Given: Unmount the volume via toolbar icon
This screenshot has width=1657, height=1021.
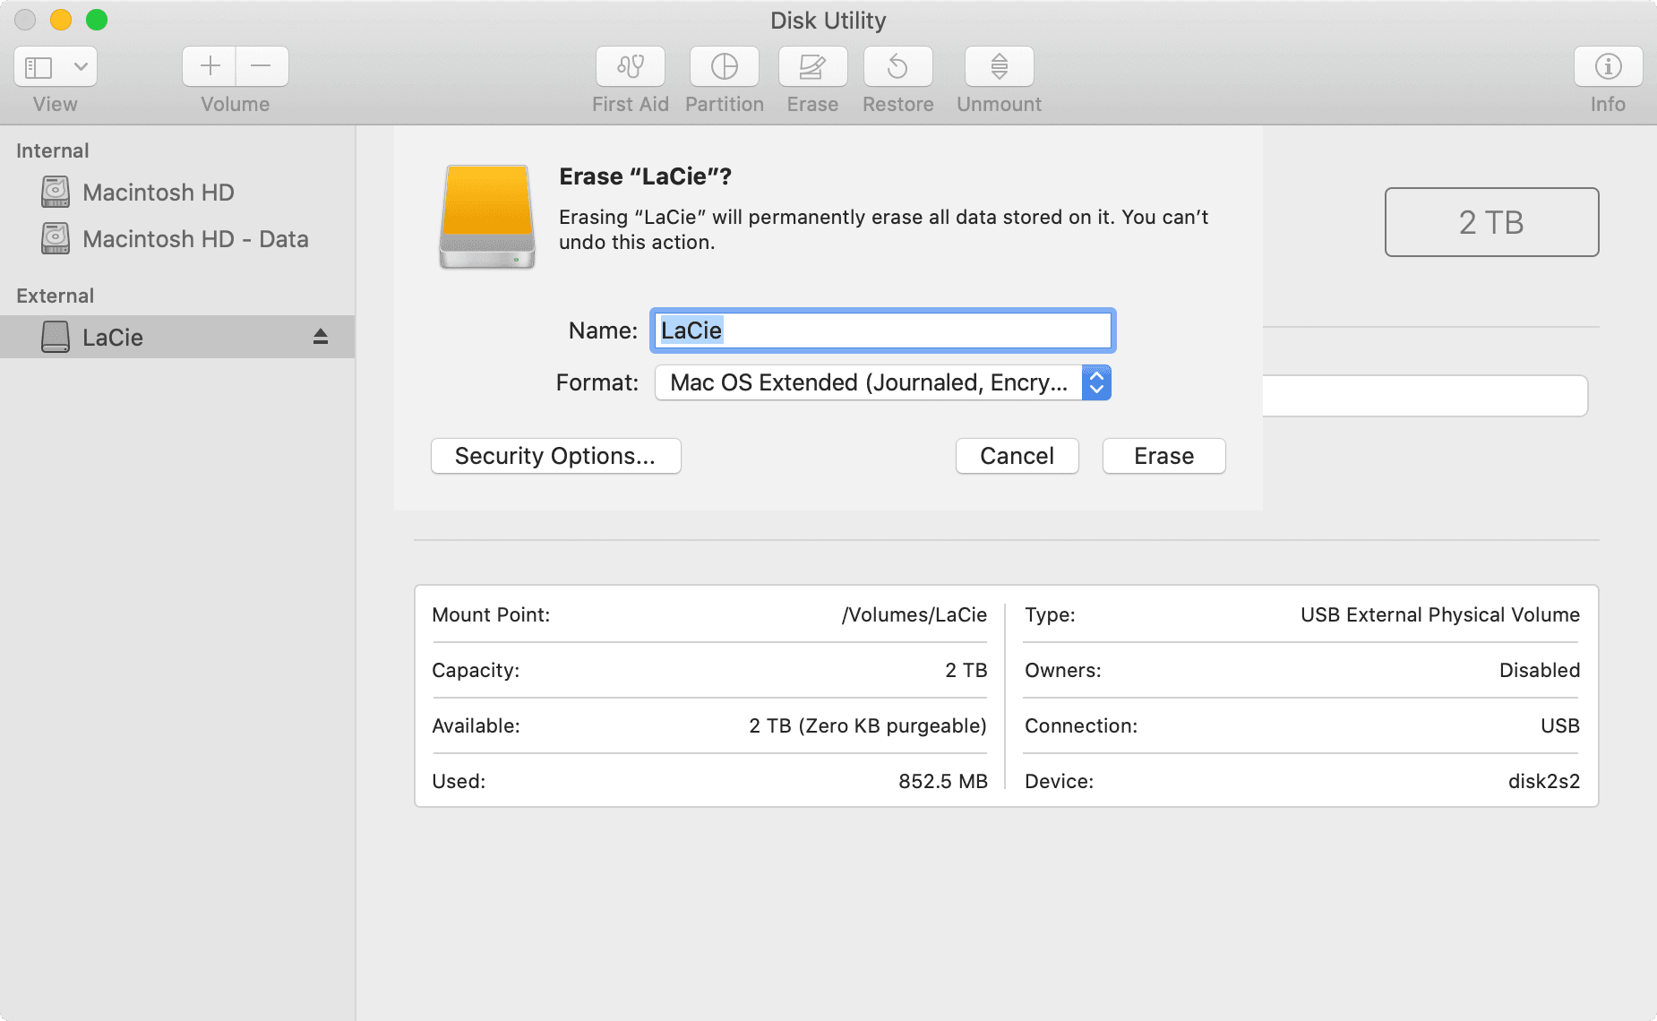Looking at the screenshot, I should coord(1000,66).
